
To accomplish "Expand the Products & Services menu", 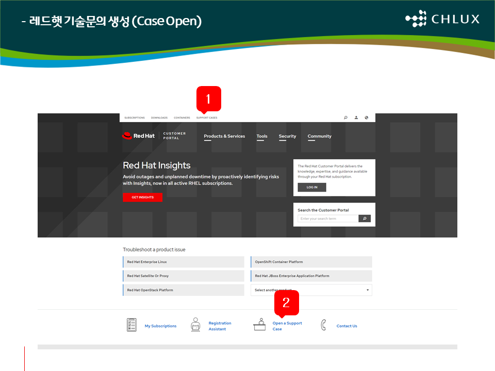I will coord(224,136).
